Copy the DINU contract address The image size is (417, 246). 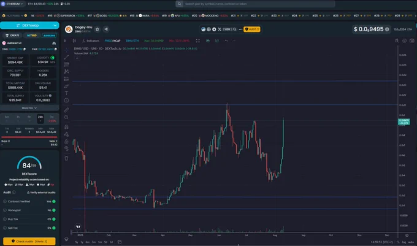click(x=25, y=49)
